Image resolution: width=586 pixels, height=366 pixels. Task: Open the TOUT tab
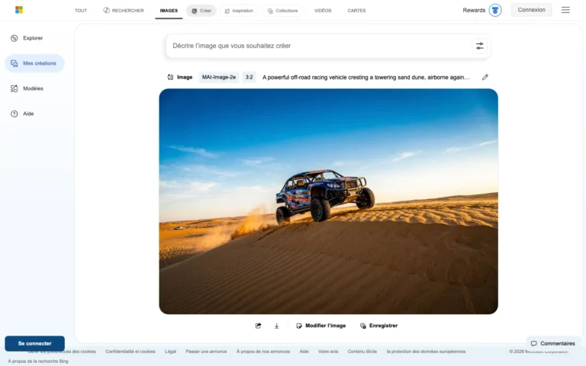81,11
